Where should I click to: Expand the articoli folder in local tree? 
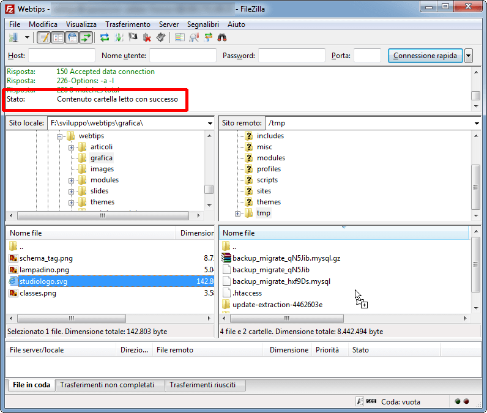(71, 147)
